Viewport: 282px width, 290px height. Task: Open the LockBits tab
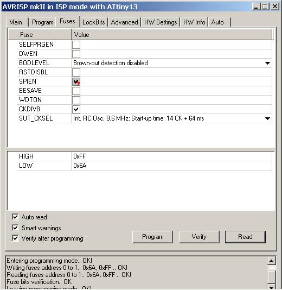coord(94,22)
